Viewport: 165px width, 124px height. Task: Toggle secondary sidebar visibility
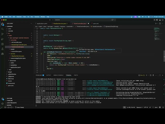(163, 20)
